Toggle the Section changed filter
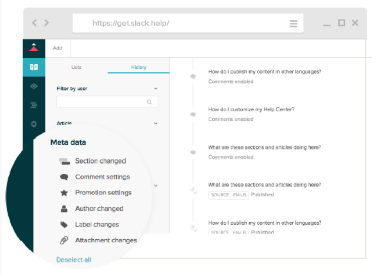The width and height of the screenshot is (378, 275). [x=101, y=161]
